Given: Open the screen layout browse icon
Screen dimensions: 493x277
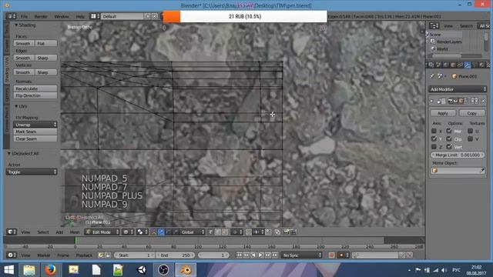Looking at the screenshot, I should [95, 16].
